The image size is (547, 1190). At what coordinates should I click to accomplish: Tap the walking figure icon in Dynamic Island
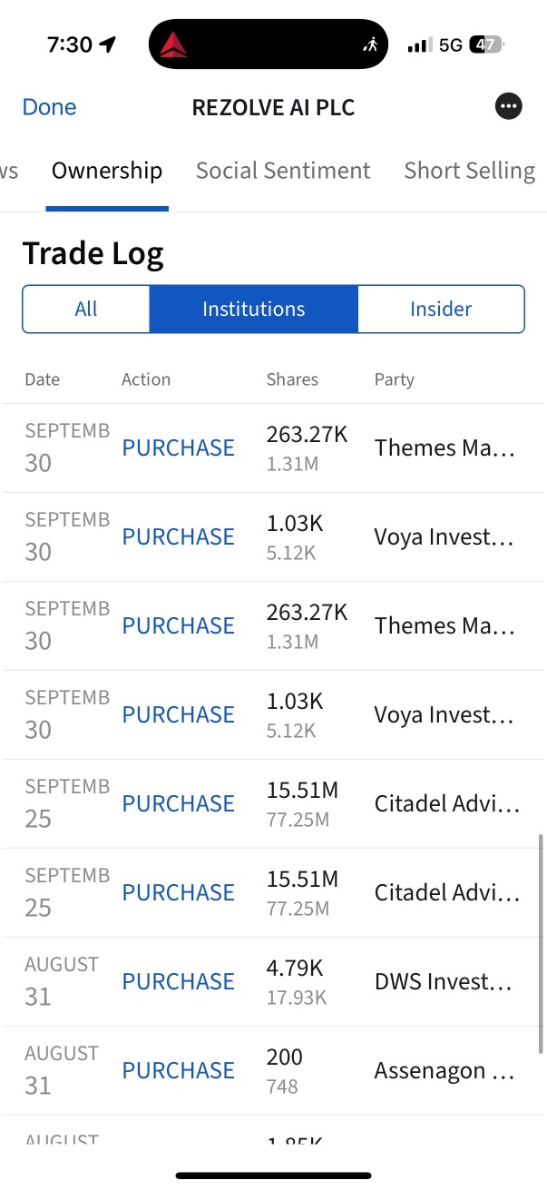pos(369,44)
